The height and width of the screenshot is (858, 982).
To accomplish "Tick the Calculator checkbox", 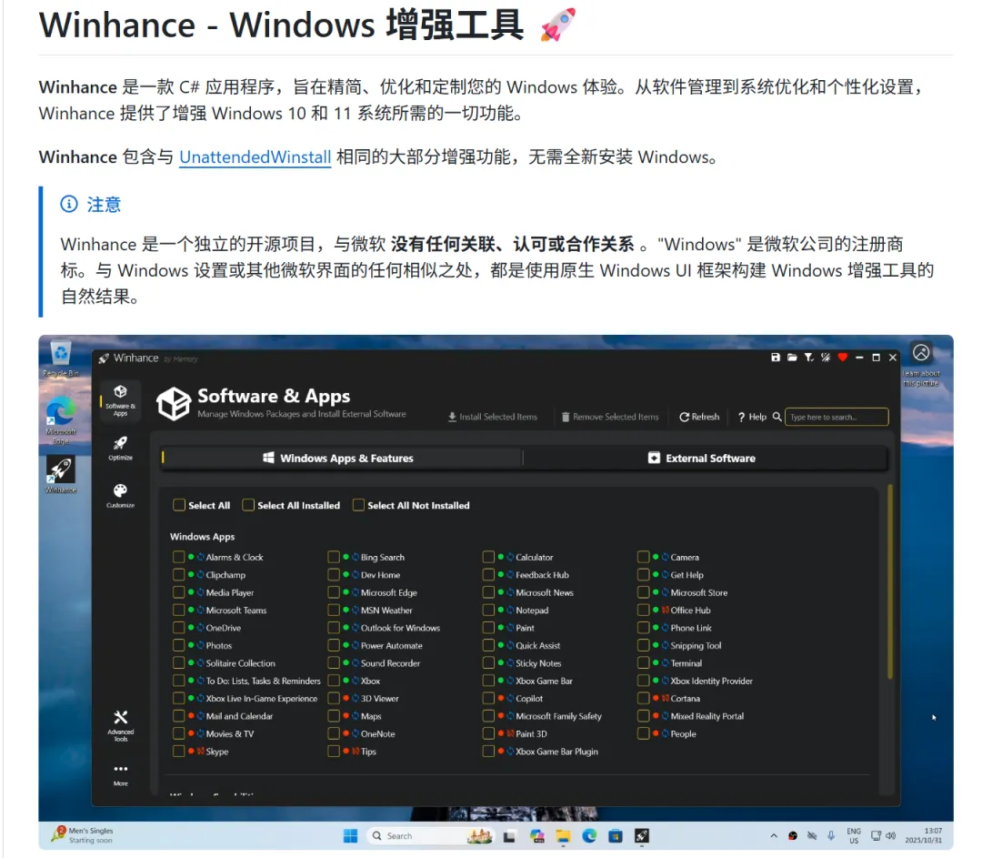I will point(488,557).
